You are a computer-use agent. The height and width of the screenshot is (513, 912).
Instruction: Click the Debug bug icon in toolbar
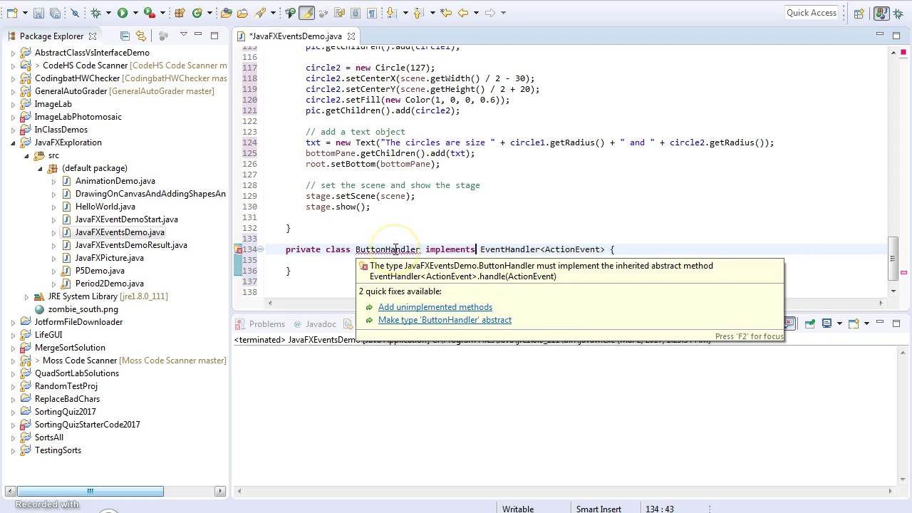point(95,13)
